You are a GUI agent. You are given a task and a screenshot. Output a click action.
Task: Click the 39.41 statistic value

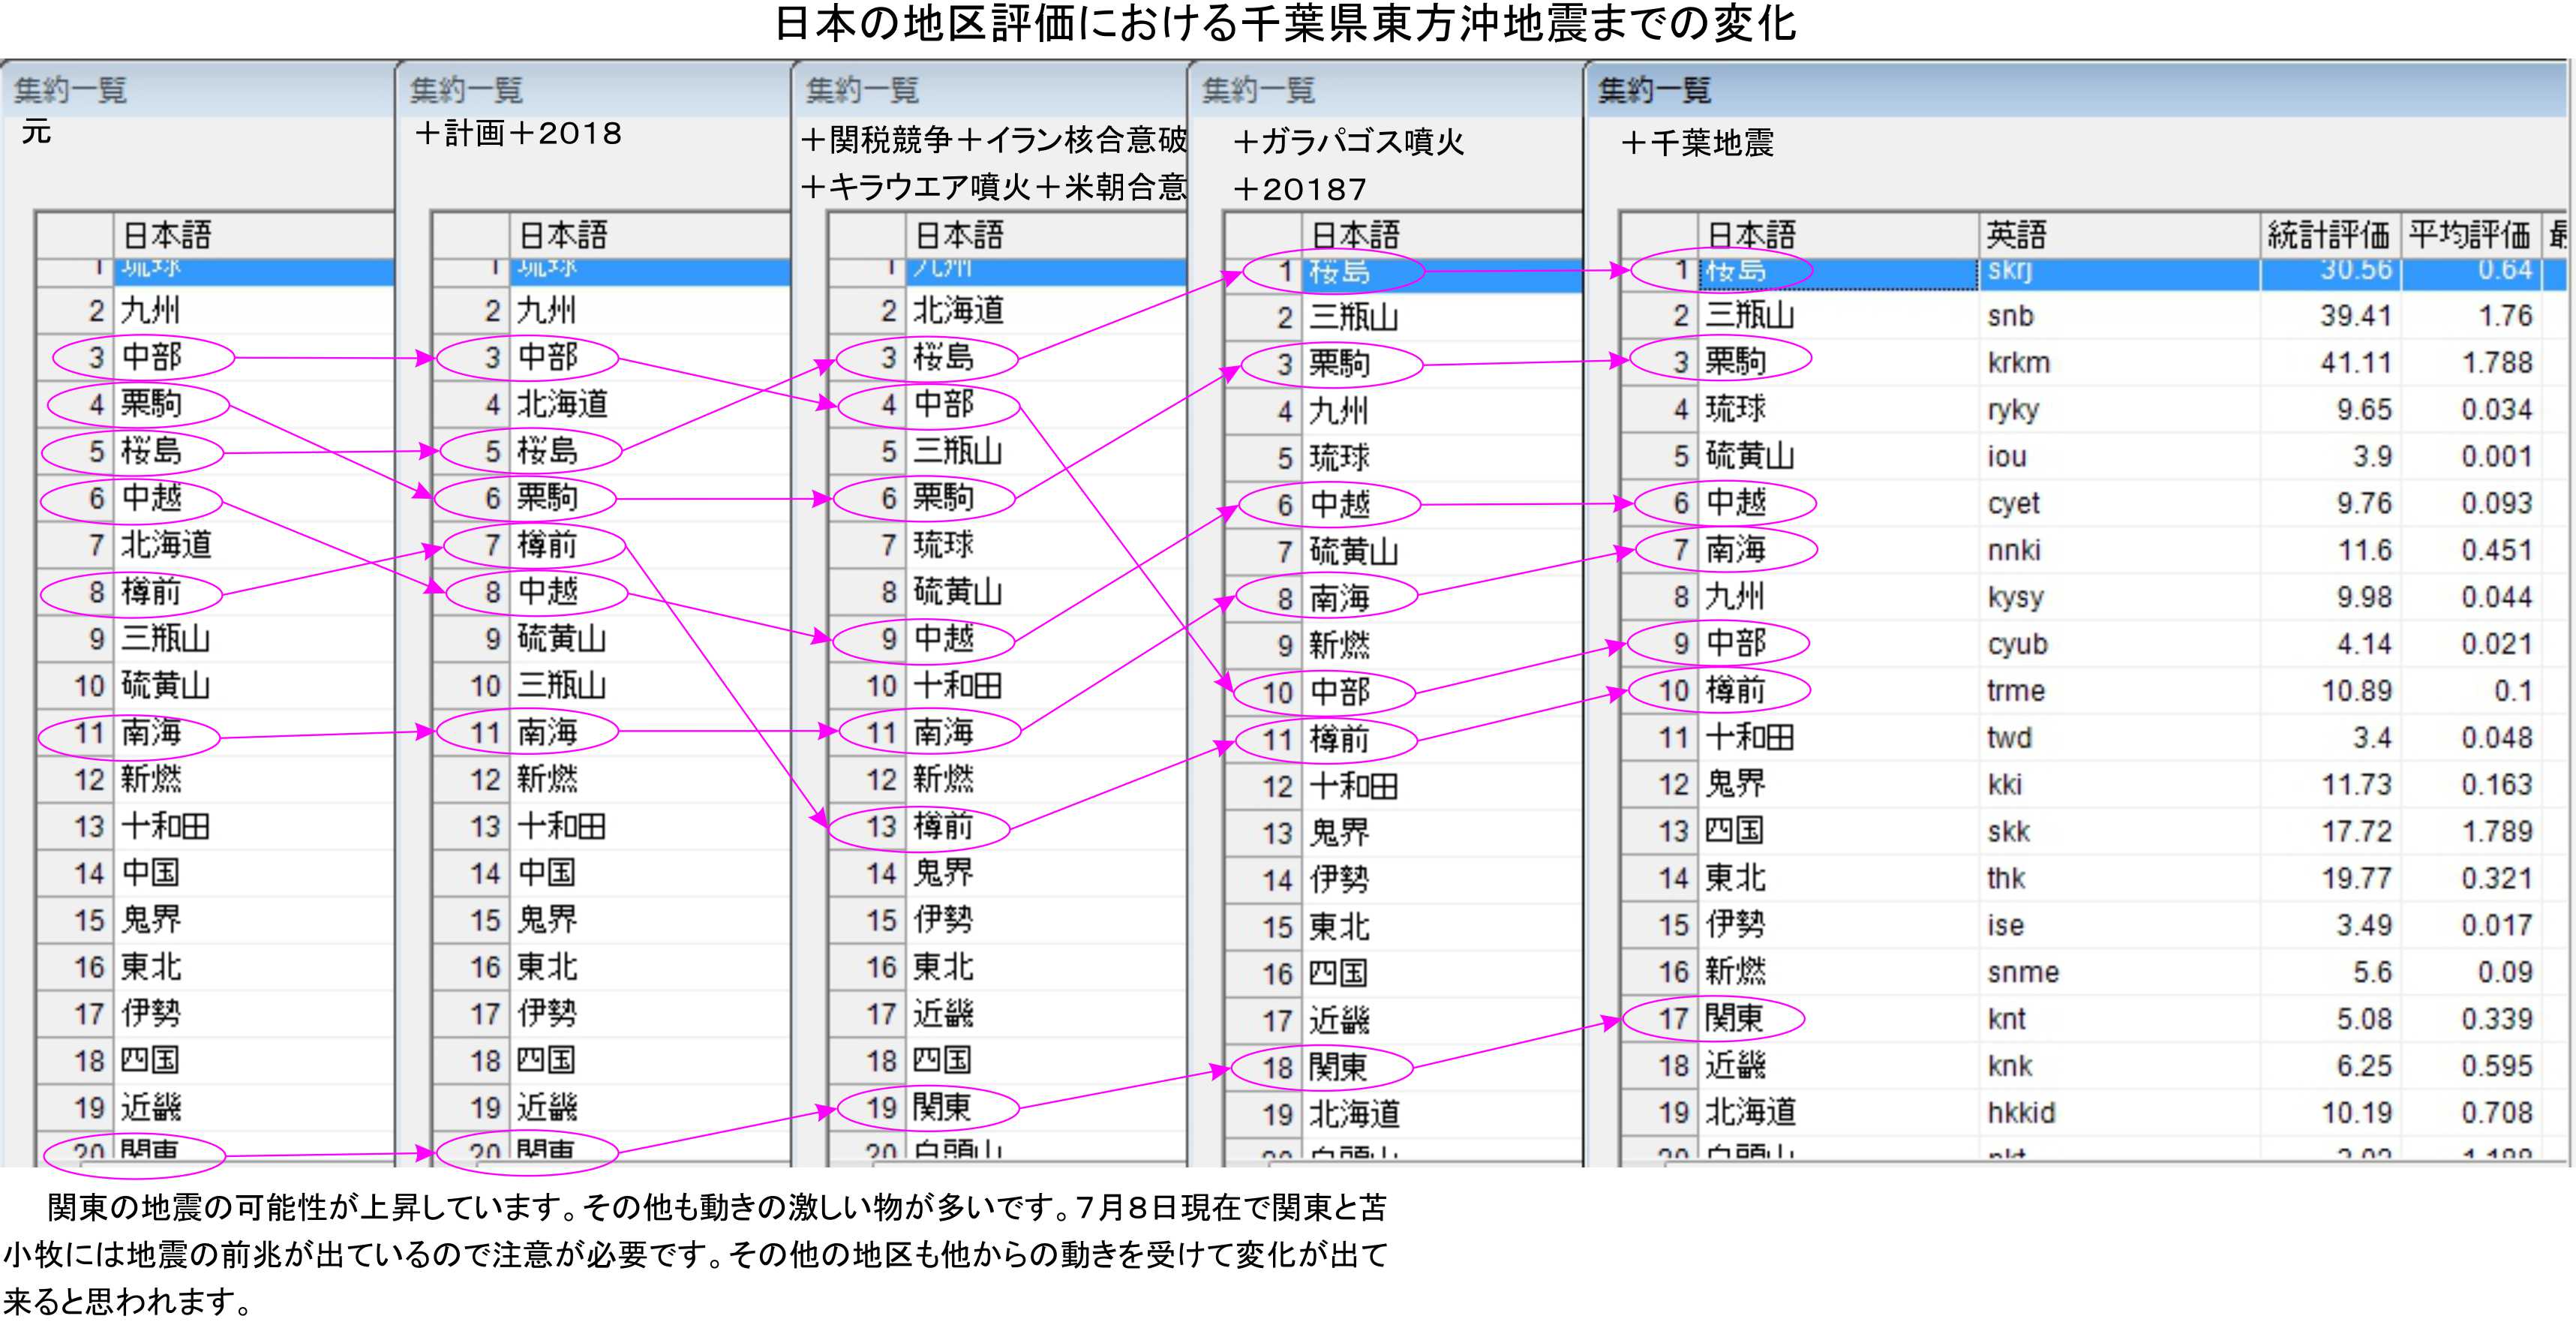[x=2355, y=316]
